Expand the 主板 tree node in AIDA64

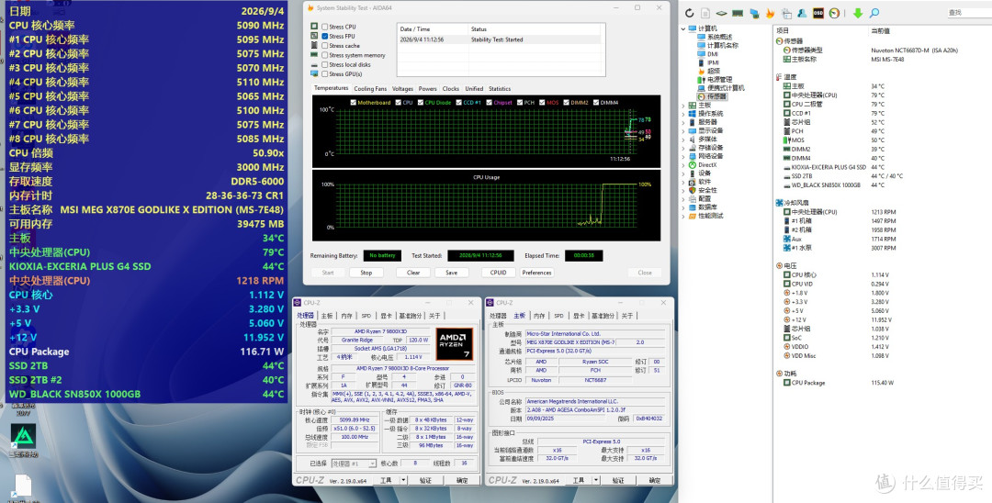click(683, 106)
